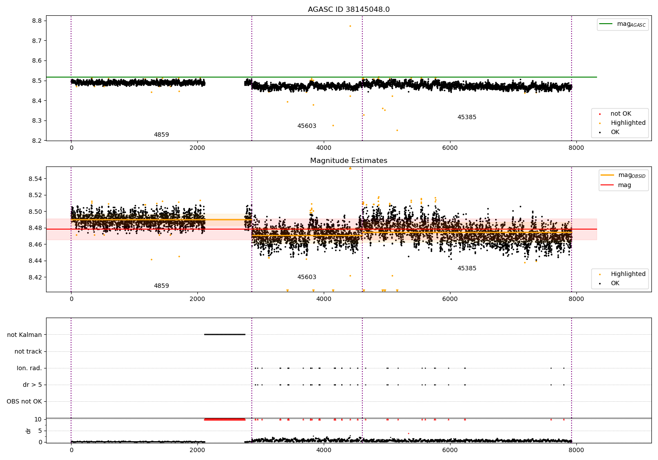Click the '8.44' y-axis tick label

35,261
